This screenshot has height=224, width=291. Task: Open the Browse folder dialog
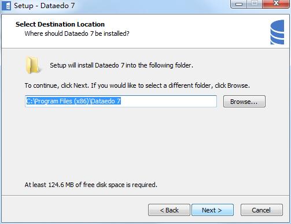pyautogui.click(x=244, y=102)
